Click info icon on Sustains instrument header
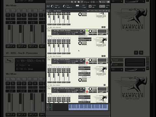The height and width of the screenshot is (117, 156). point(84,59)
